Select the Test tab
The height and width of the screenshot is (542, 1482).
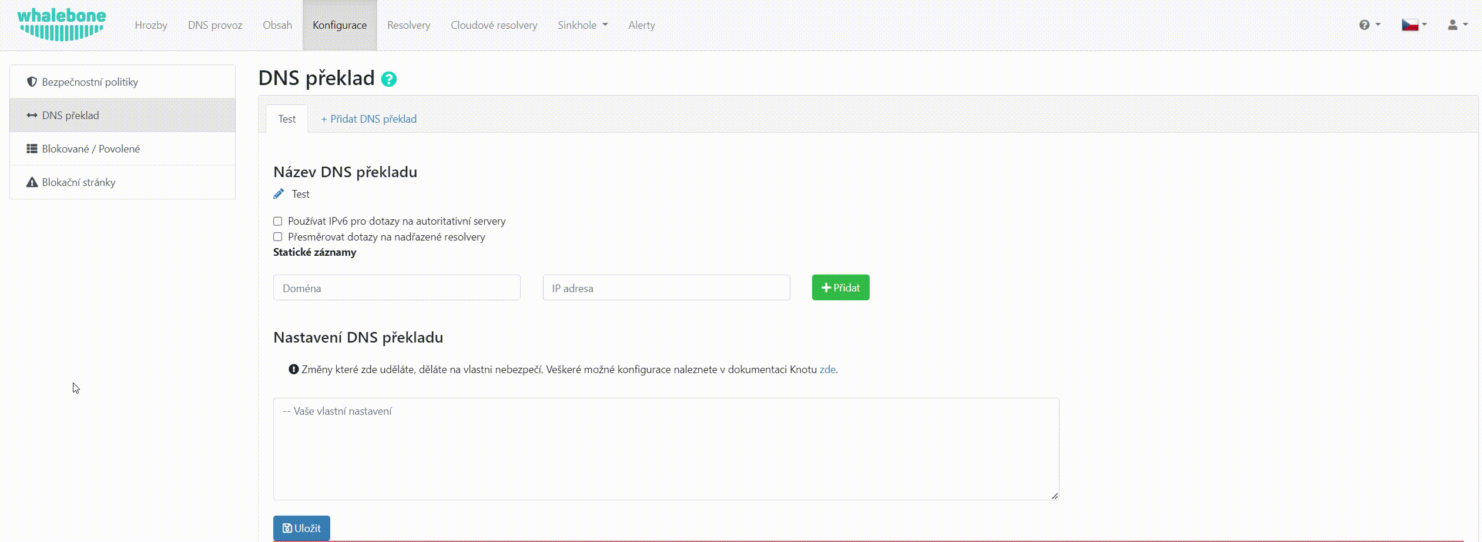(287, 119)
